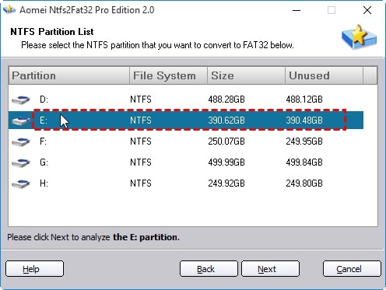Sort partitions by Size column header
386x290 pixels.
(x=246, y=75)
